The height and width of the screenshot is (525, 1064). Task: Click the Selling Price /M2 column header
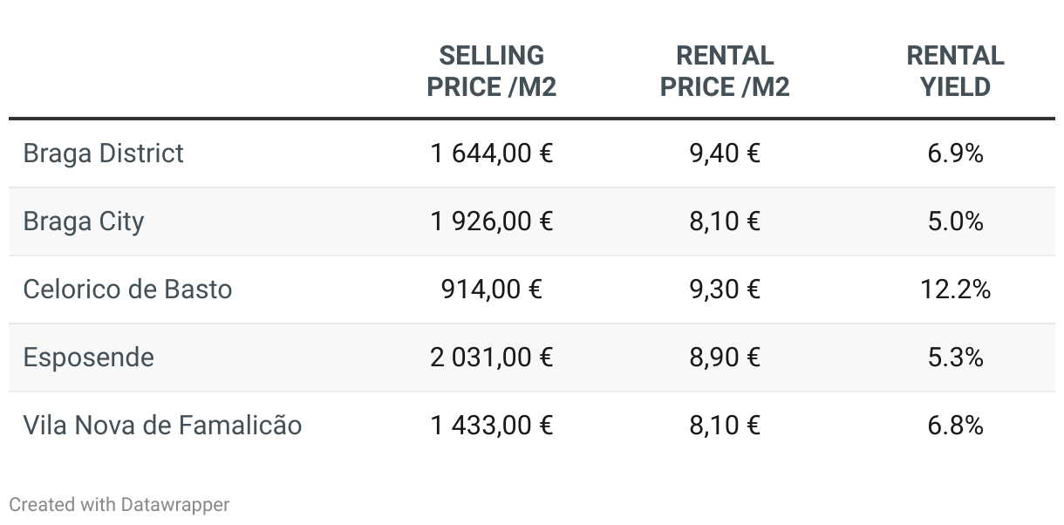pos(491,72)
